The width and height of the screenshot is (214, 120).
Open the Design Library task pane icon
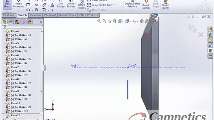(x=210, y=35)
